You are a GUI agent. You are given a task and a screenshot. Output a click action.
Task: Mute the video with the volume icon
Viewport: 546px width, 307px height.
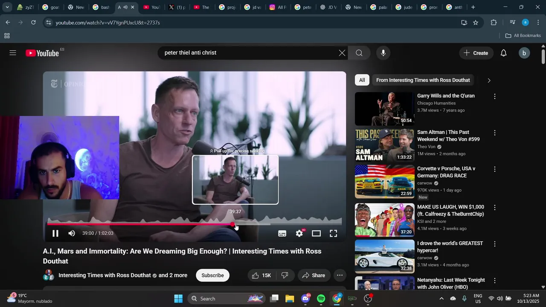pos(72,233)
